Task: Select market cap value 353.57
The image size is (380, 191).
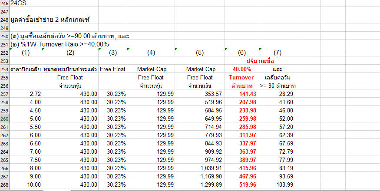Action: (200, 94)
